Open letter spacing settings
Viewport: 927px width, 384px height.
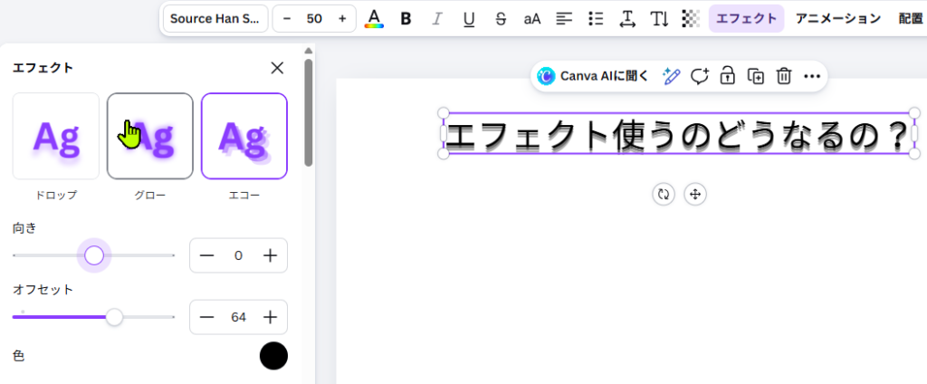pyautogui.click(x=627, y=18)
